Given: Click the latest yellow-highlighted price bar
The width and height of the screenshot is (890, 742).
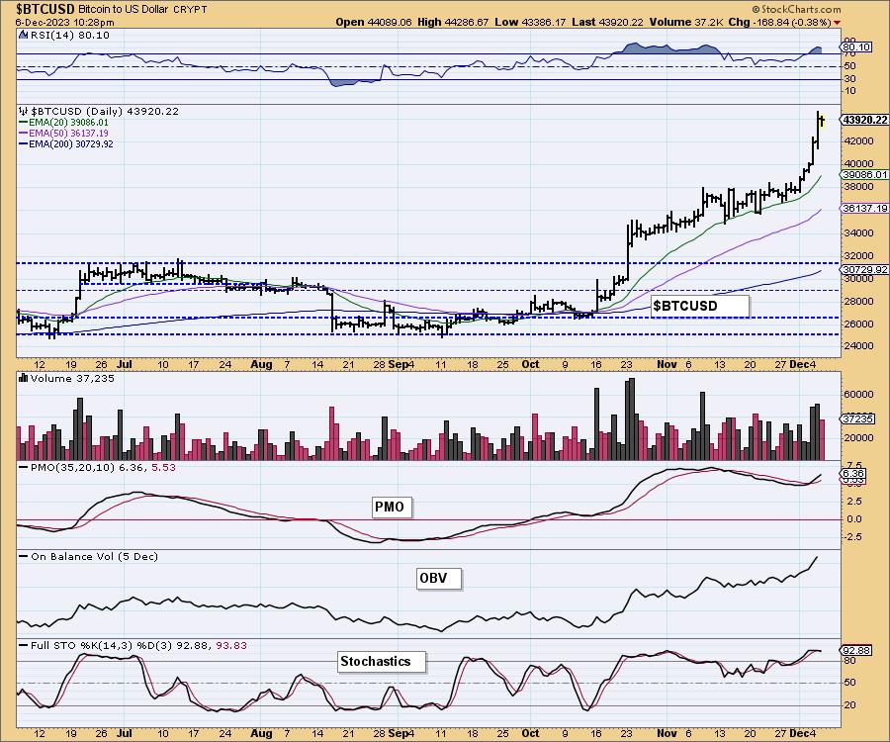Looking at the screenshot, I should tap(822, 121).
